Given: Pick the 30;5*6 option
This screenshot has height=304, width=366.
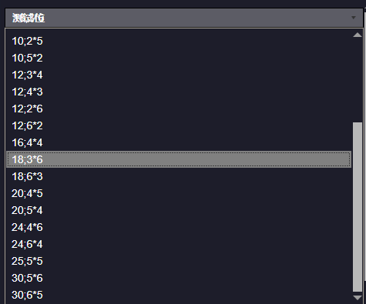Looking at the screenshot, I should point(179,278).
